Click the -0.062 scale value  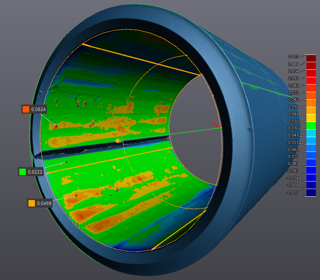tap(293, 150)
